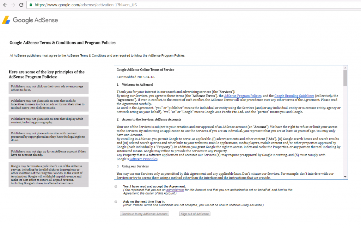Click the green secure padlock icon
This screenshot has width=361, height=228.
point(31,5)
